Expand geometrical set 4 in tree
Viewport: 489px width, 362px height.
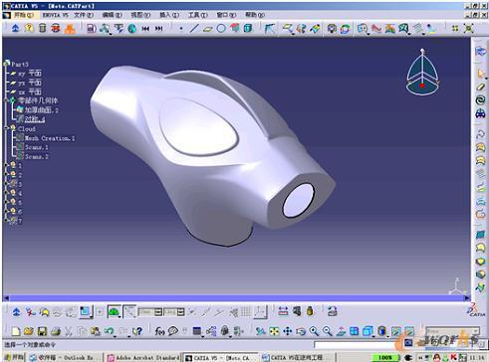click(6, 192)
